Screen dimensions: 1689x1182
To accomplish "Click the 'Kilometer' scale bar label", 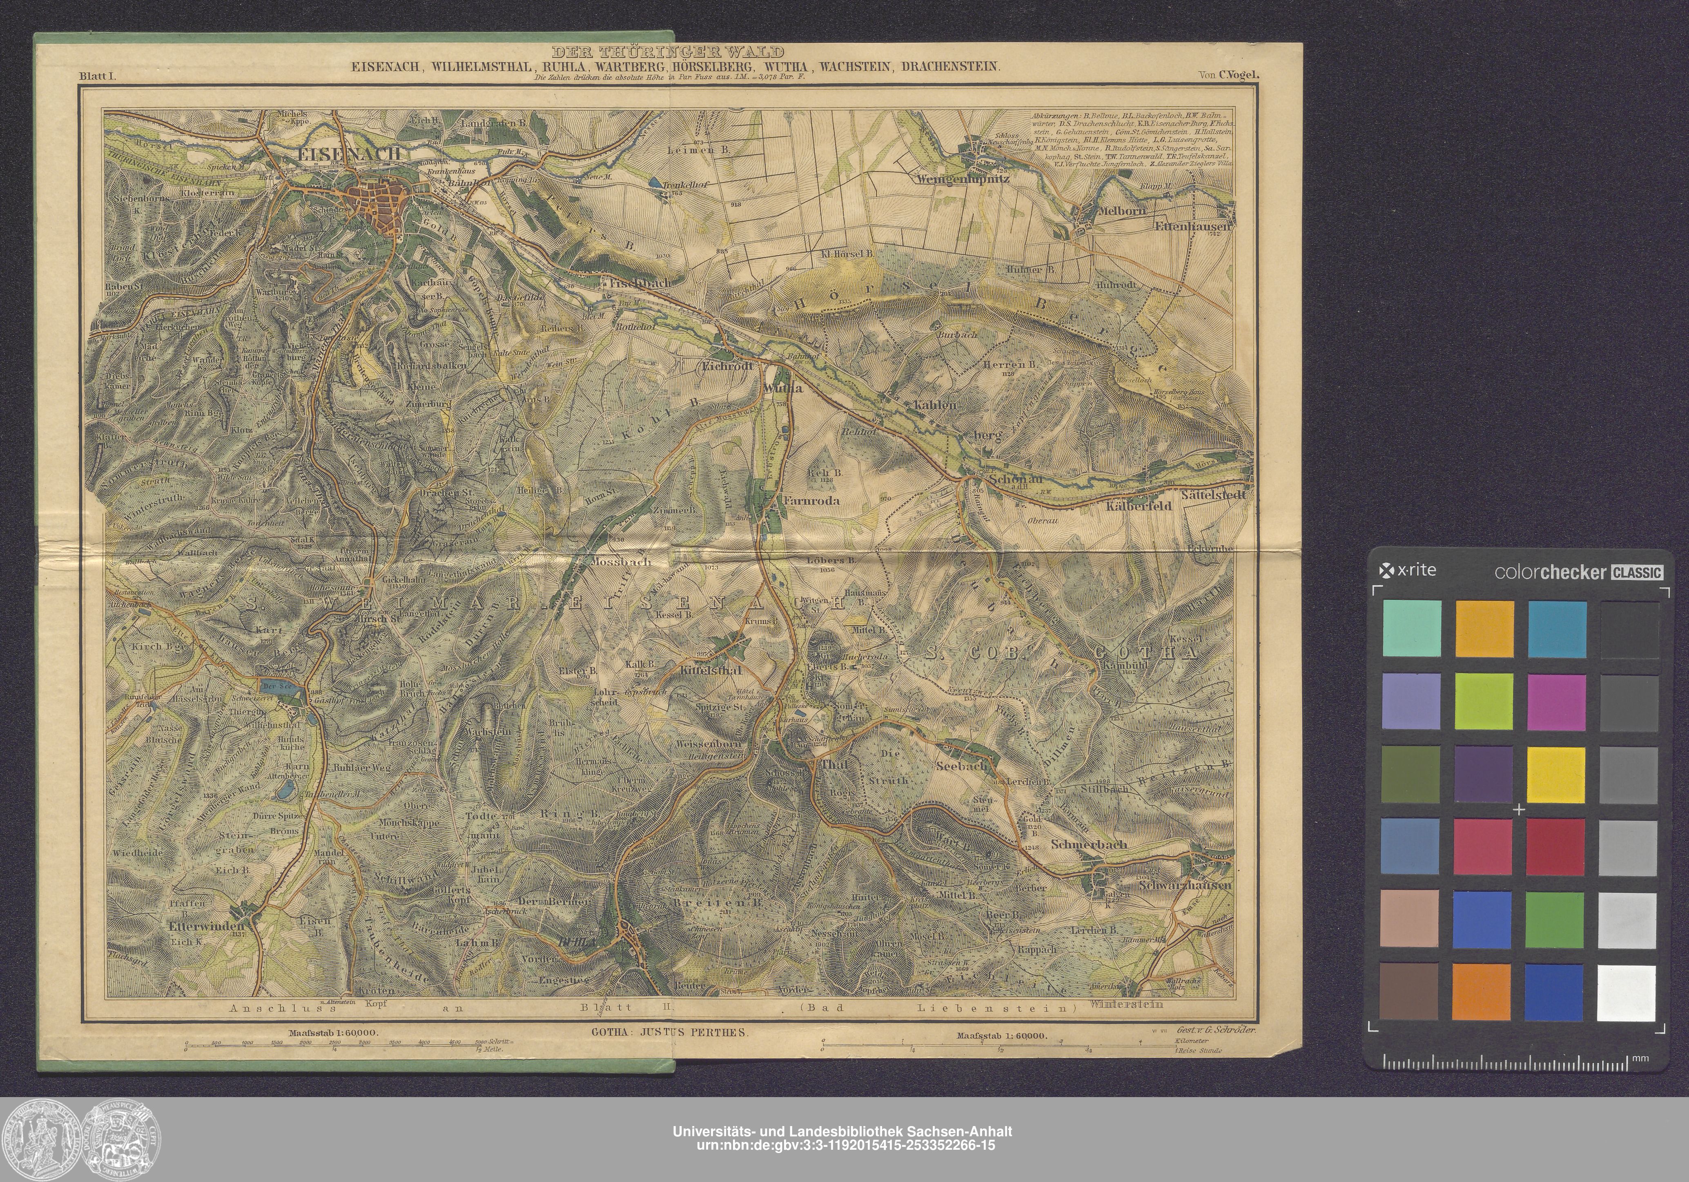I will pyautogui.click(x=1192, y=1041).
